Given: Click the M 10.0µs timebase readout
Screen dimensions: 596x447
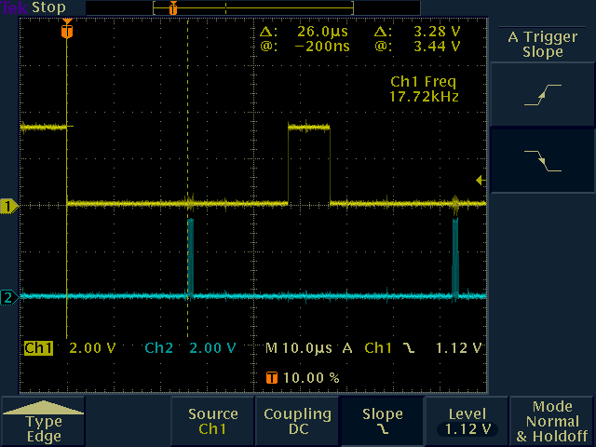Looking at the screenshot, I should (x=299, y=347).
